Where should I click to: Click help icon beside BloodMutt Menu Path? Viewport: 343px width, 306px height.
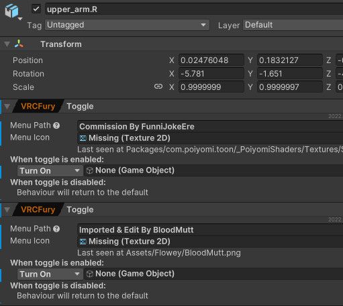(56, 229)
